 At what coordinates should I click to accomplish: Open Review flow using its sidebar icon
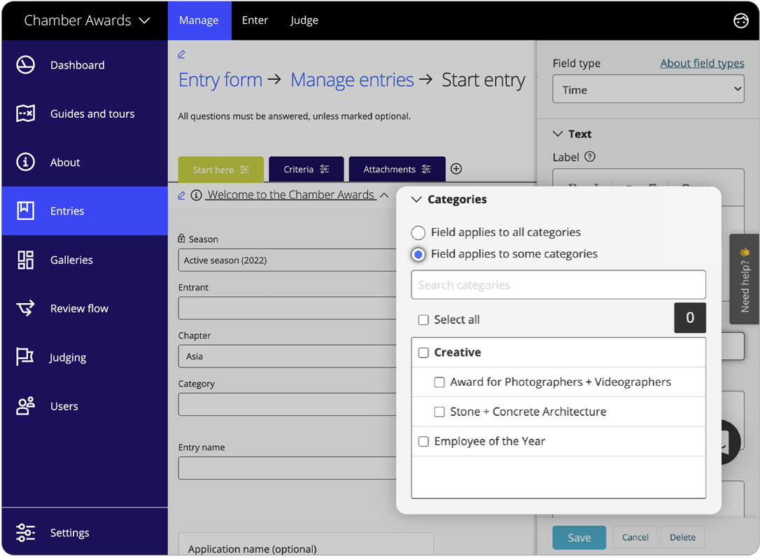coord(25,308)
